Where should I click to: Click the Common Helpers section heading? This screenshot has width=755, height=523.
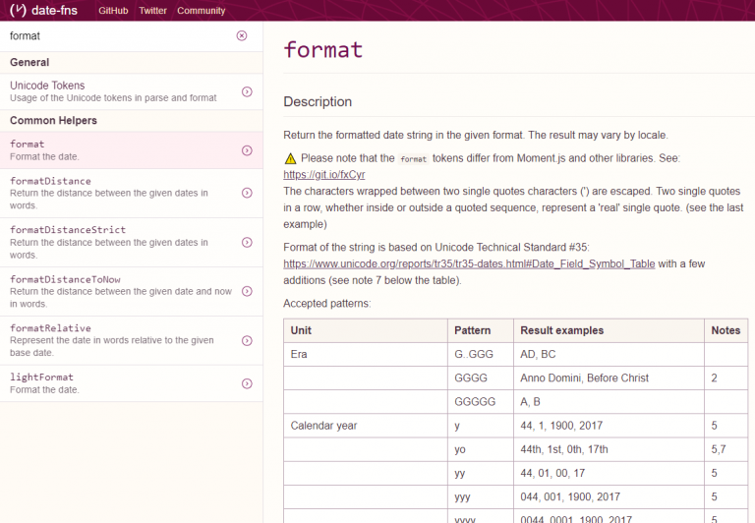pos(53,120)
